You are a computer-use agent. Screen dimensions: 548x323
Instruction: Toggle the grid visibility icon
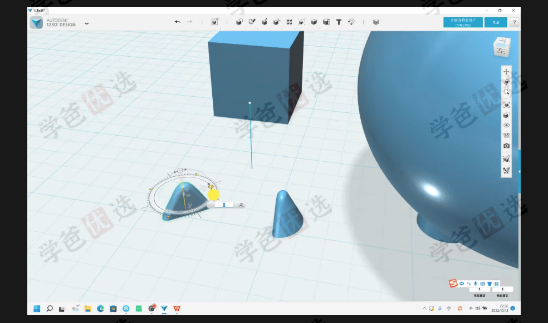pyautogui.click(x=506, y=135)
